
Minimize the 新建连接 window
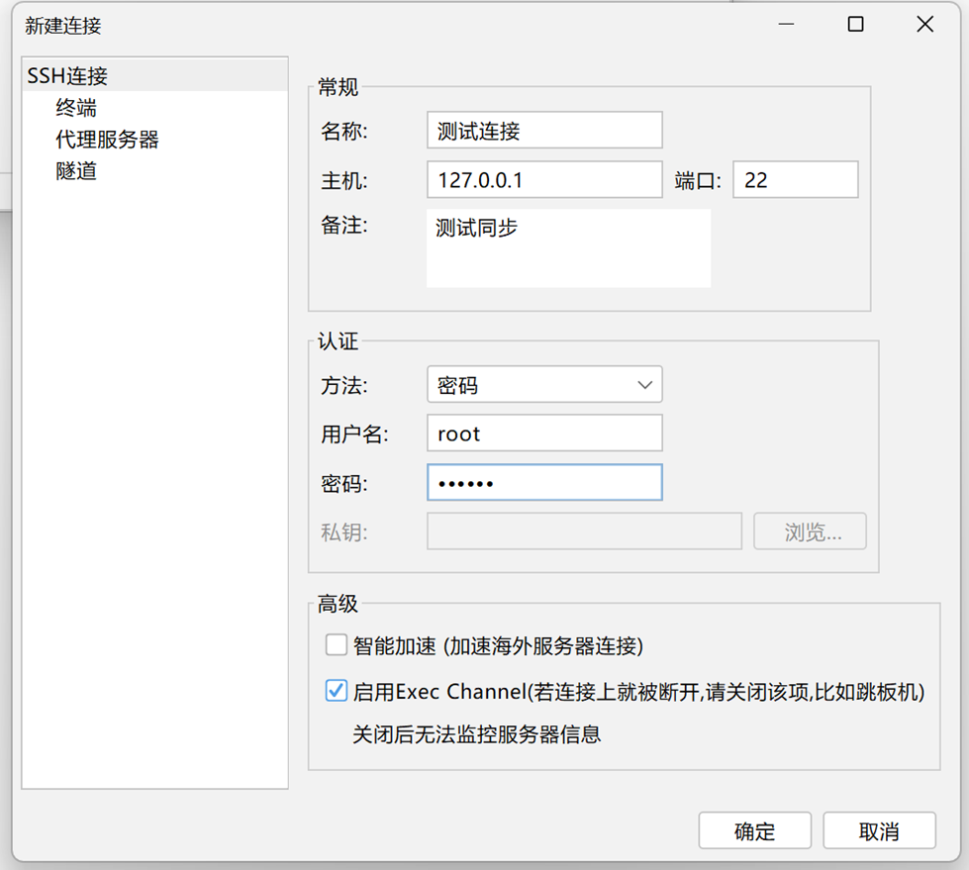point(786,25)
